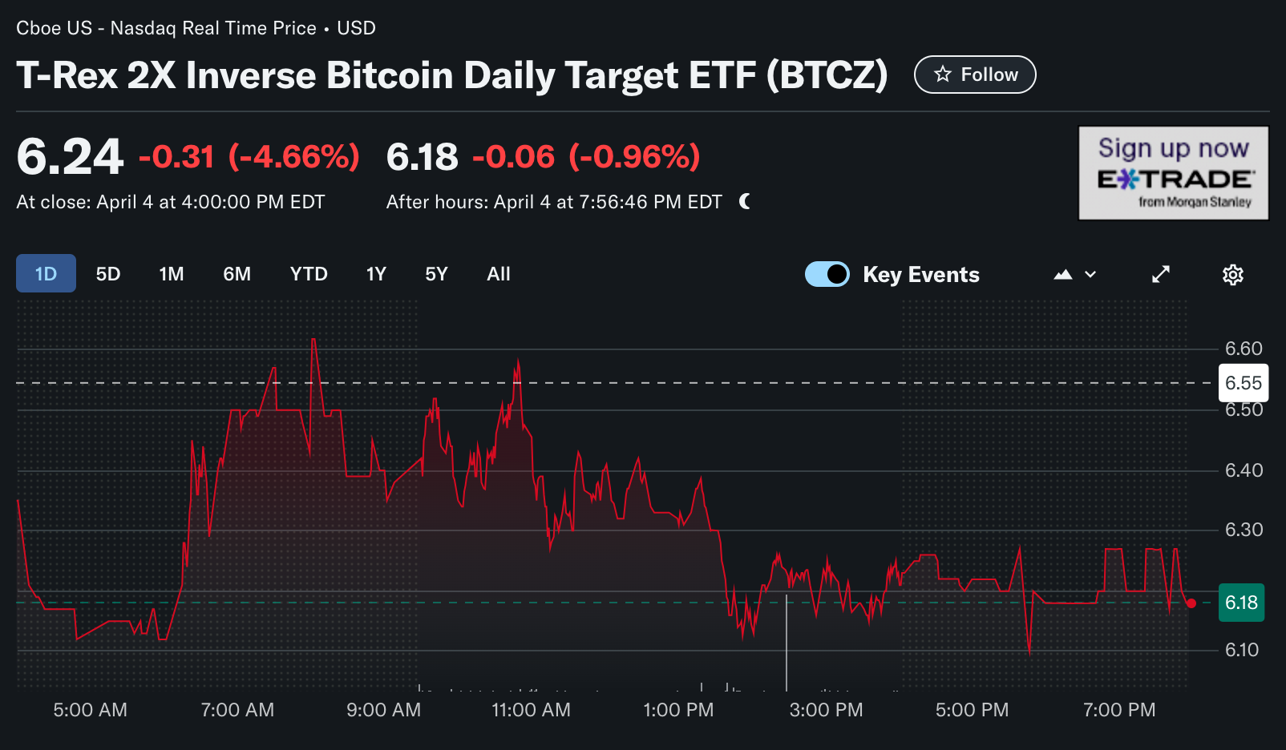Screen dimensions: 1286x750
Task: Toggle off Key Events
Action: pyautogui.click(x=827, y=273)
